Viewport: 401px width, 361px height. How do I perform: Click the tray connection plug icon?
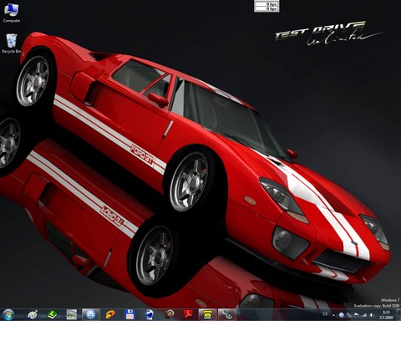pos(349,315)
